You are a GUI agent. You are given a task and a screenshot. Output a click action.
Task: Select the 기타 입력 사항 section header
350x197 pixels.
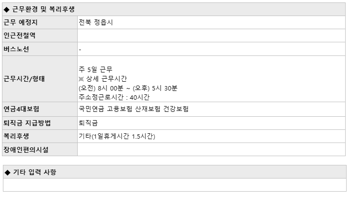(x=175, y=172)
